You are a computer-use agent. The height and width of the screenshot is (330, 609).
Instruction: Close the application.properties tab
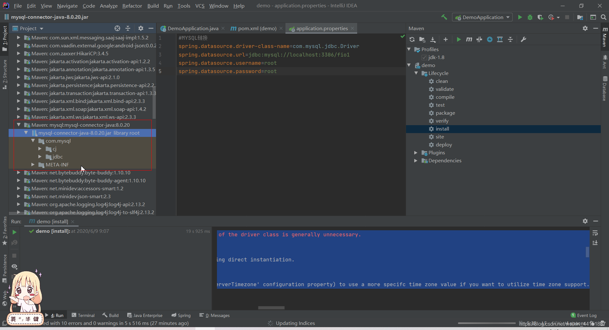click(x=352, y=28)
